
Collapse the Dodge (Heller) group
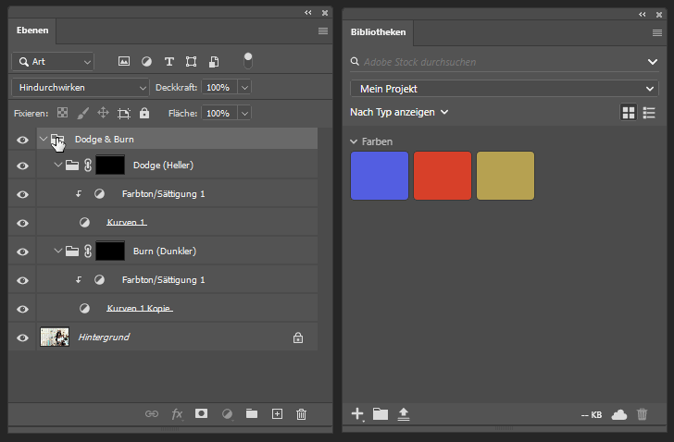point(58,166)
